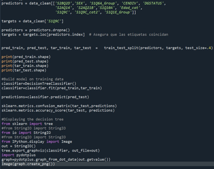
Task: Click the line 'out = StringIO()'
Action: tap(19, 146)
